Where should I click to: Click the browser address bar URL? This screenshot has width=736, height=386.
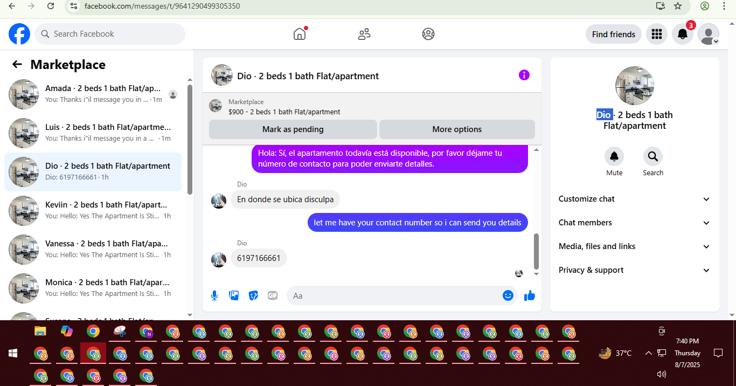tap(162, 6)
